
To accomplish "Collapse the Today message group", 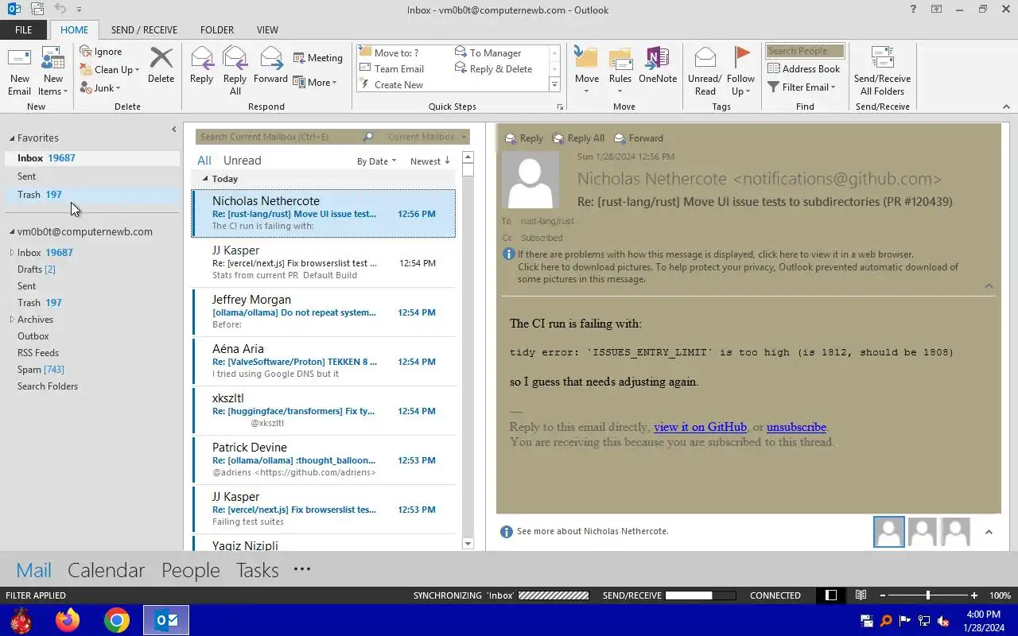I will [205, 179].
